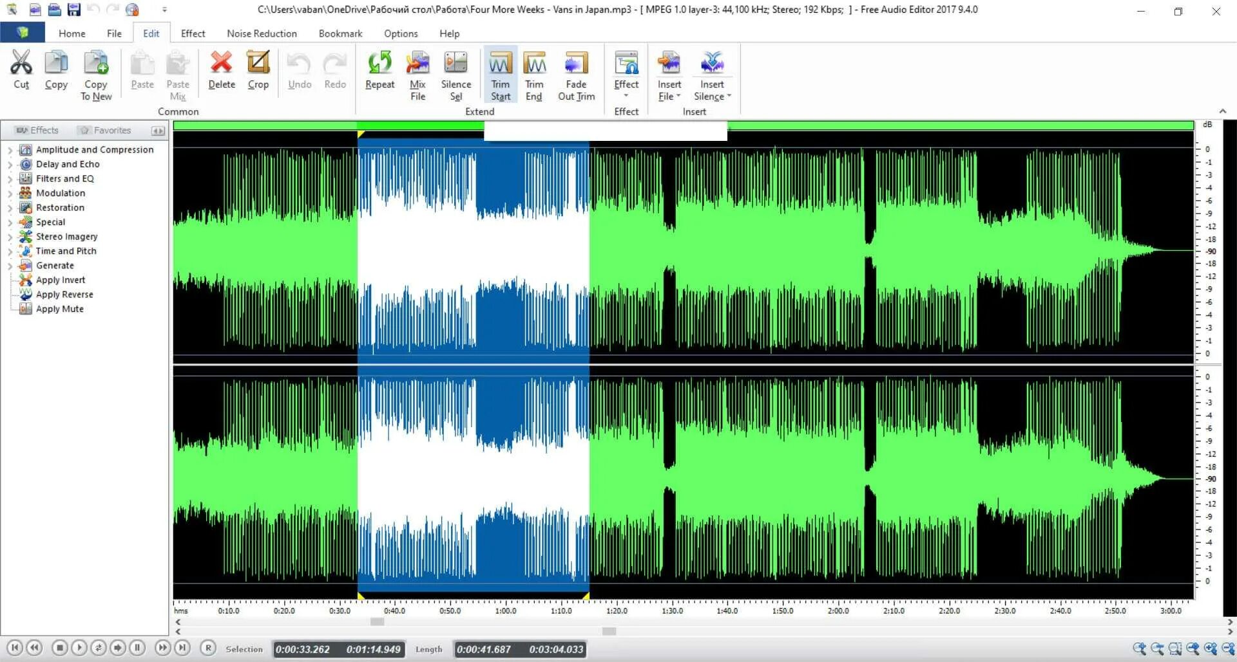Jump to end of track
The image size is (1237, 662).
(182, 648)
